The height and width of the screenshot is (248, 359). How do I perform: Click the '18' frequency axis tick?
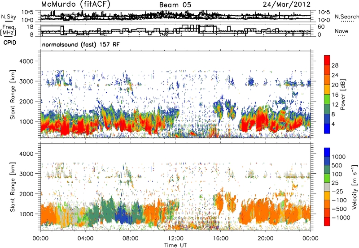click(30, 27)
